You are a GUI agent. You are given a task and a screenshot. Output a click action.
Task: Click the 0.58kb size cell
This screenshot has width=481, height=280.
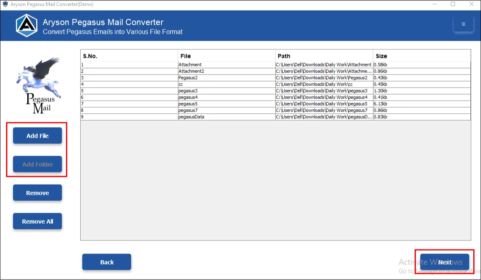point(422,65)
